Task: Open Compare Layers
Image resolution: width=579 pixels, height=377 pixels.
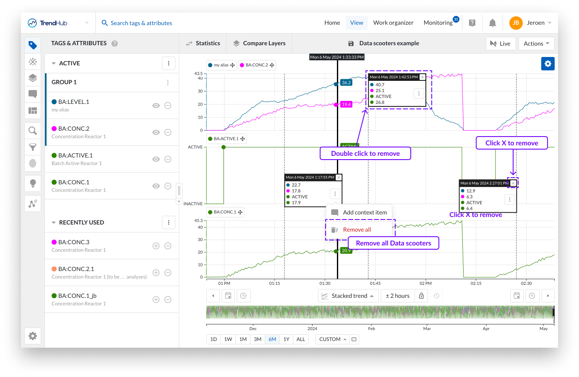Action: [259, 43]
